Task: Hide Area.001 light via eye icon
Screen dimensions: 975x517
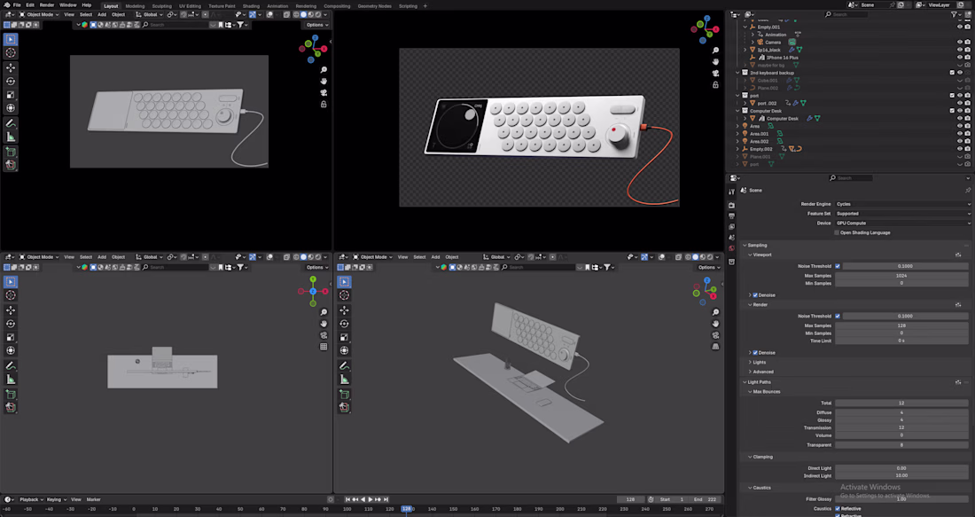Action: click(x=959, y=134)
